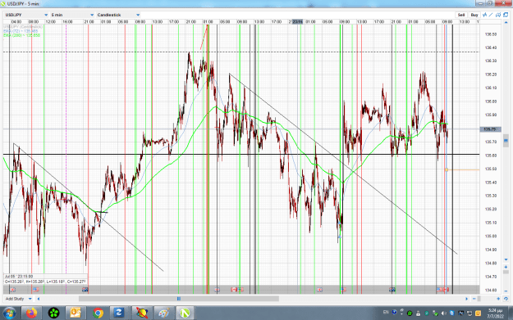This screenshot has width=513, height=320.
Task: Open the USD/JPY symbol dropdown
Action: pos(26,15)
